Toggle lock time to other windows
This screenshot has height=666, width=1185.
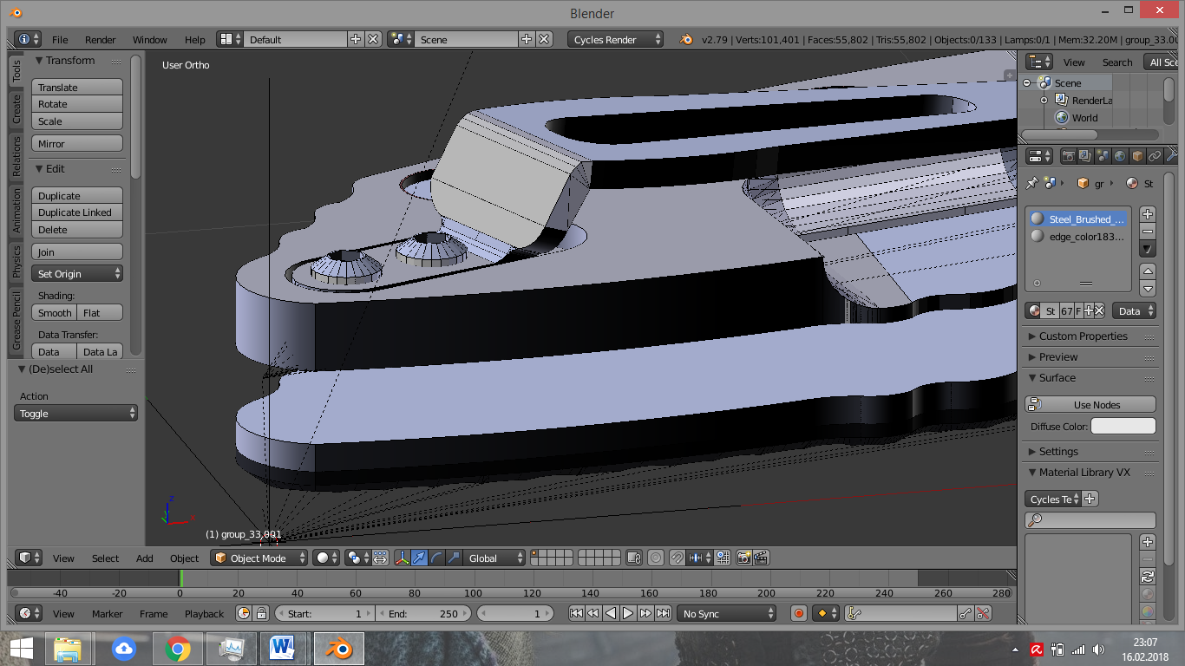pyautogui.click(x=261, y=613)
